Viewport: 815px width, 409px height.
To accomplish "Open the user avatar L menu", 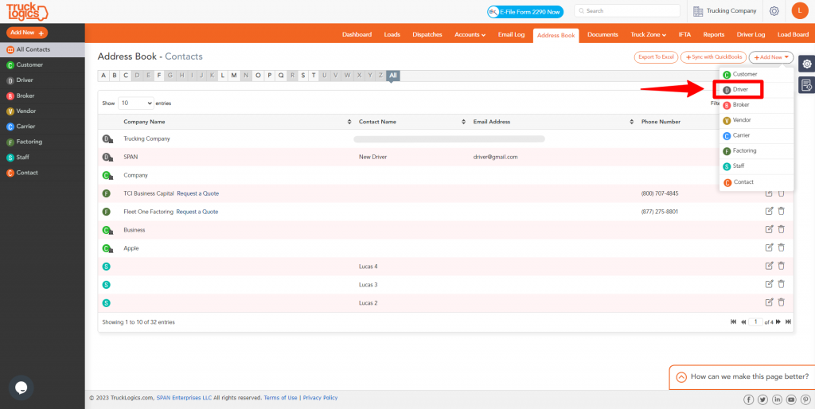I will coord(799,10).
